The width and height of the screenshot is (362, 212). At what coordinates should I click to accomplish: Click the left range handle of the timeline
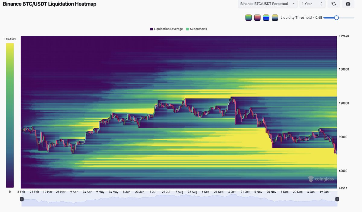click(x=22, y=199)
